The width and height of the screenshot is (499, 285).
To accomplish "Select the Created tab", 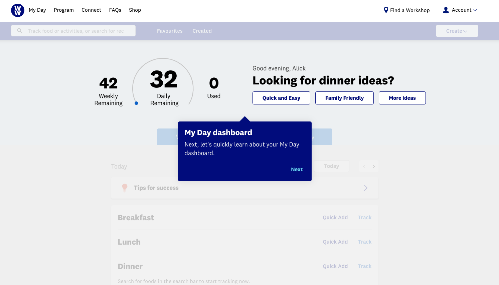I will point(202,31).
